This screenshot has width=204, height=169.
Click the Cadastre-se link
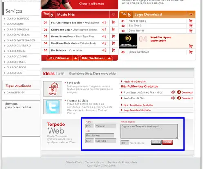16,92
